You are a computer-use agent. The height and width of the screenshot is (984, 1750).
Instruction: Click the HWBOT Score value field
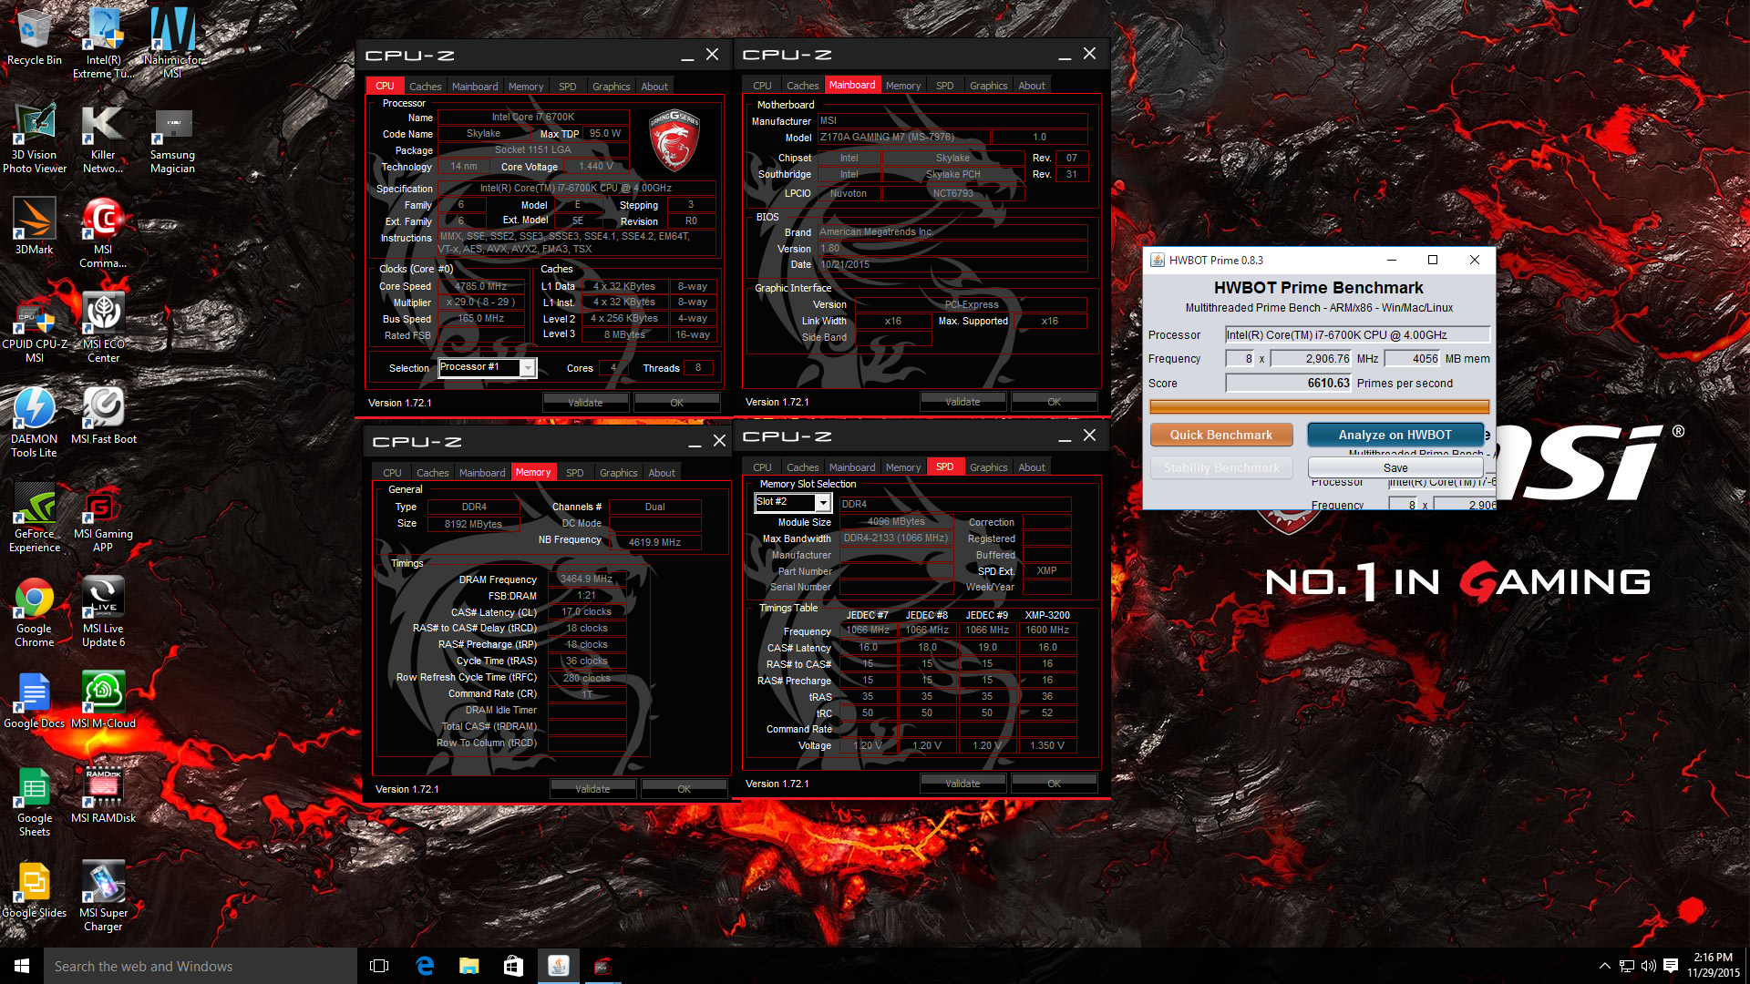[1288, 384]
